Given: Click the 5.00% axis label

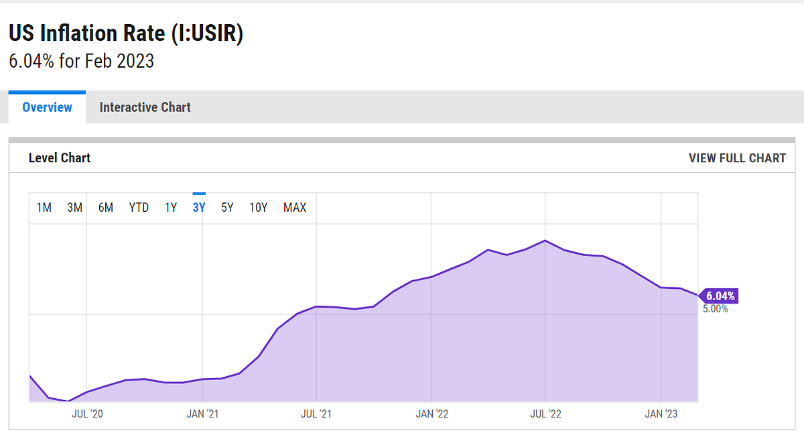Looking at the screenshot, I should point(715,309).
